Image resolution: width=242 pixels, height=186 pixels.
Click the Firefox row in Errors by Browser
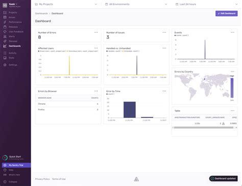coord(68,110)
